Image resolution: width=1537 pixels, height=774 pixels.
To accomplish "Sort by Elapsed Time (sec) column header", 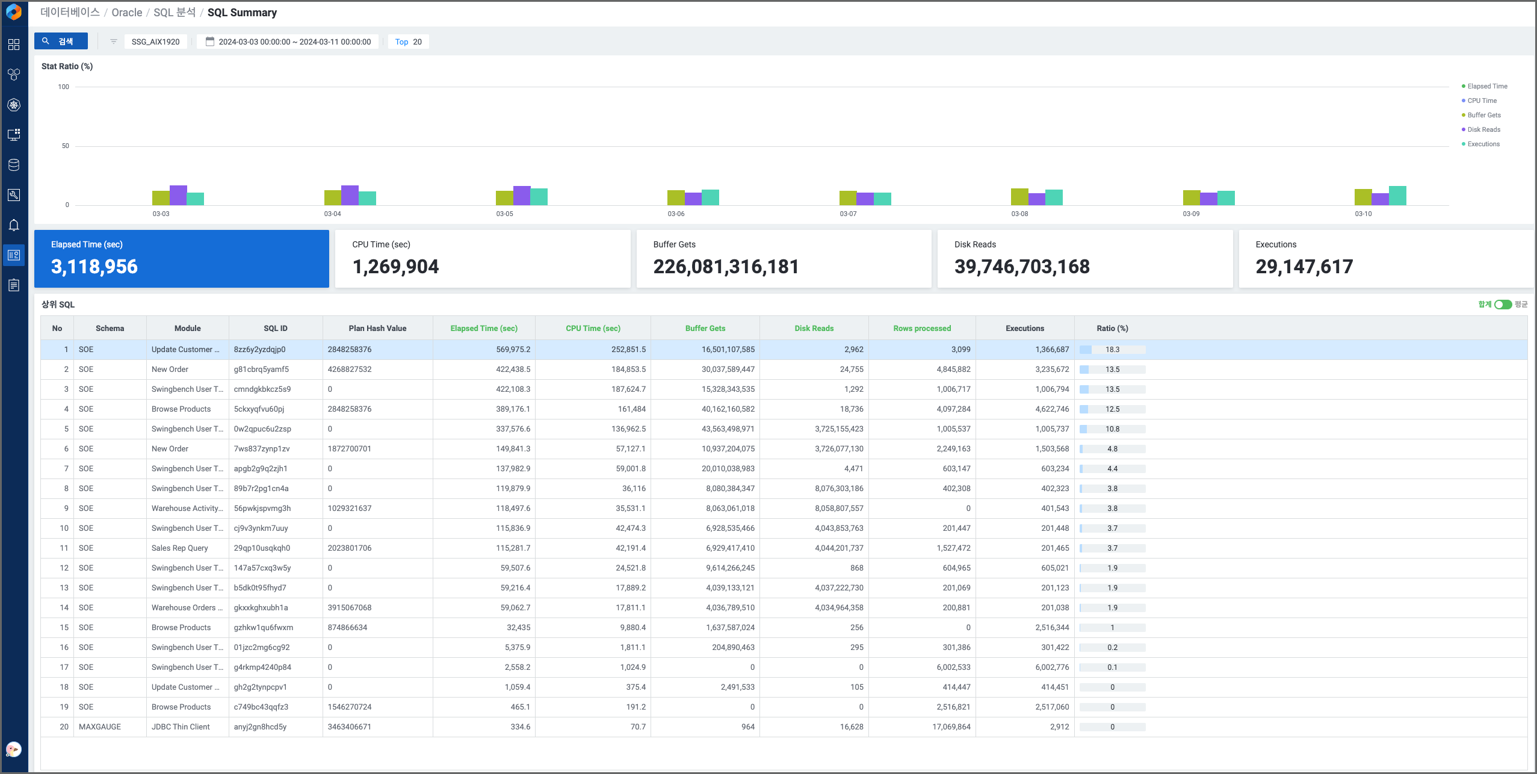I will click(483, 328).
